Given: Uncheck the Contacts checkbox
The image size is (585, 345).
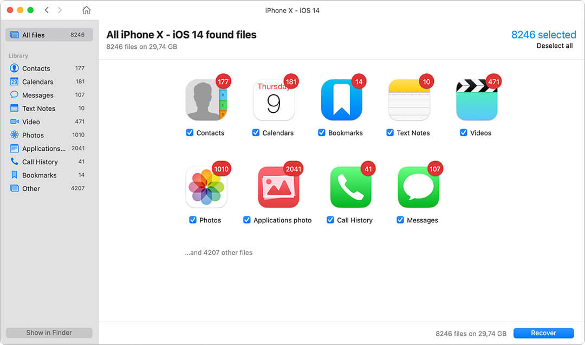Looking at the screenshot, I should 190,132.
